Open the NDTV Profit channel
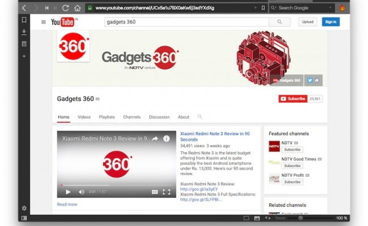Image resolution: width=368 pixels, height=226 pixels. pos(293,175)
